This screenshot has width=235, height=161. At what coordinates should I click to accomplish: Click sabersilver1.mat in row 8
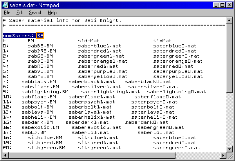click(x=96, y=87)
